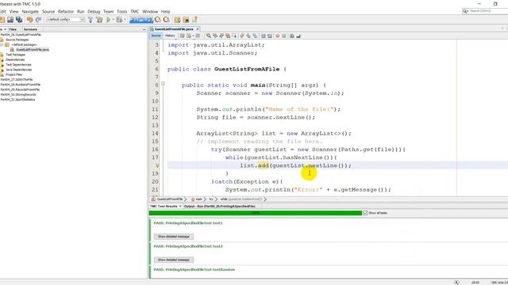Click the TMC Download exercises icon
508x285 pixels.
point(177,20)
